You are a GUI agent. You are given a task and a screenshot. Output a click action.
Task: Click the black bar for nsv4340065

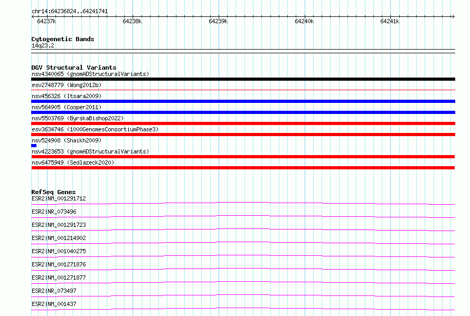243,79
